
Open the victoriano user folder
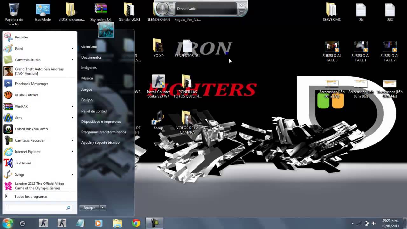(x=89, y=47)
